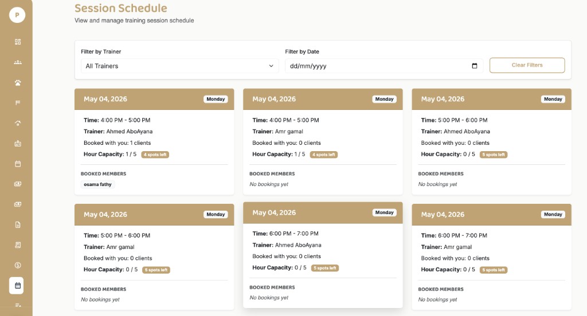587x316 pixels.
Task: Open the date picker calendar icon
Action: point(475,66)
